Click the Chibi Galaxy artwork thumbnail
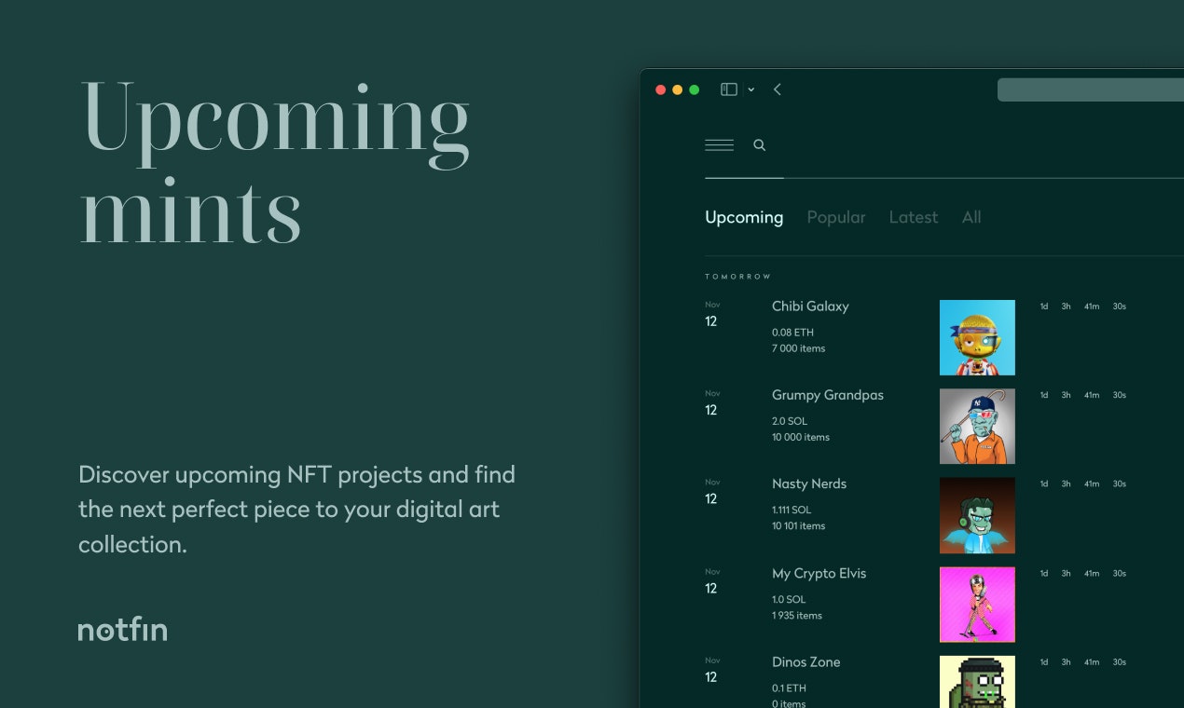1184x708 pixels. [977, 337]
